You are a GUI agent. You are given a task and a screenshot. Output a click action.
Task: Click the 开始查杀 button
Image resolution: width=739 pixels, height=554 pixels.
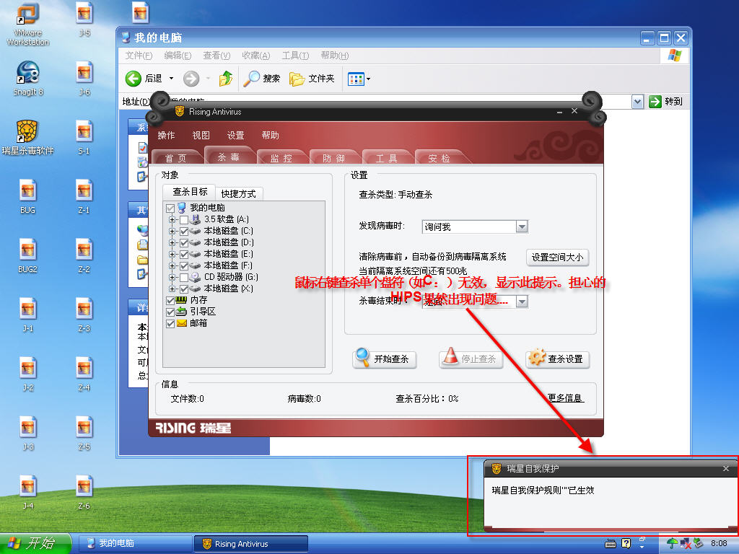pos(385,359)
